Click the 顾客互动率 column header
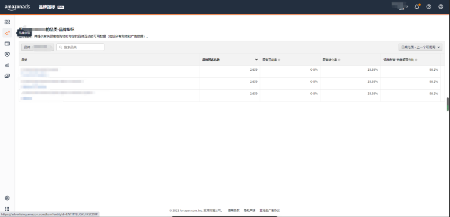This screenshot has height=217, width=450. tap(270, 60)
